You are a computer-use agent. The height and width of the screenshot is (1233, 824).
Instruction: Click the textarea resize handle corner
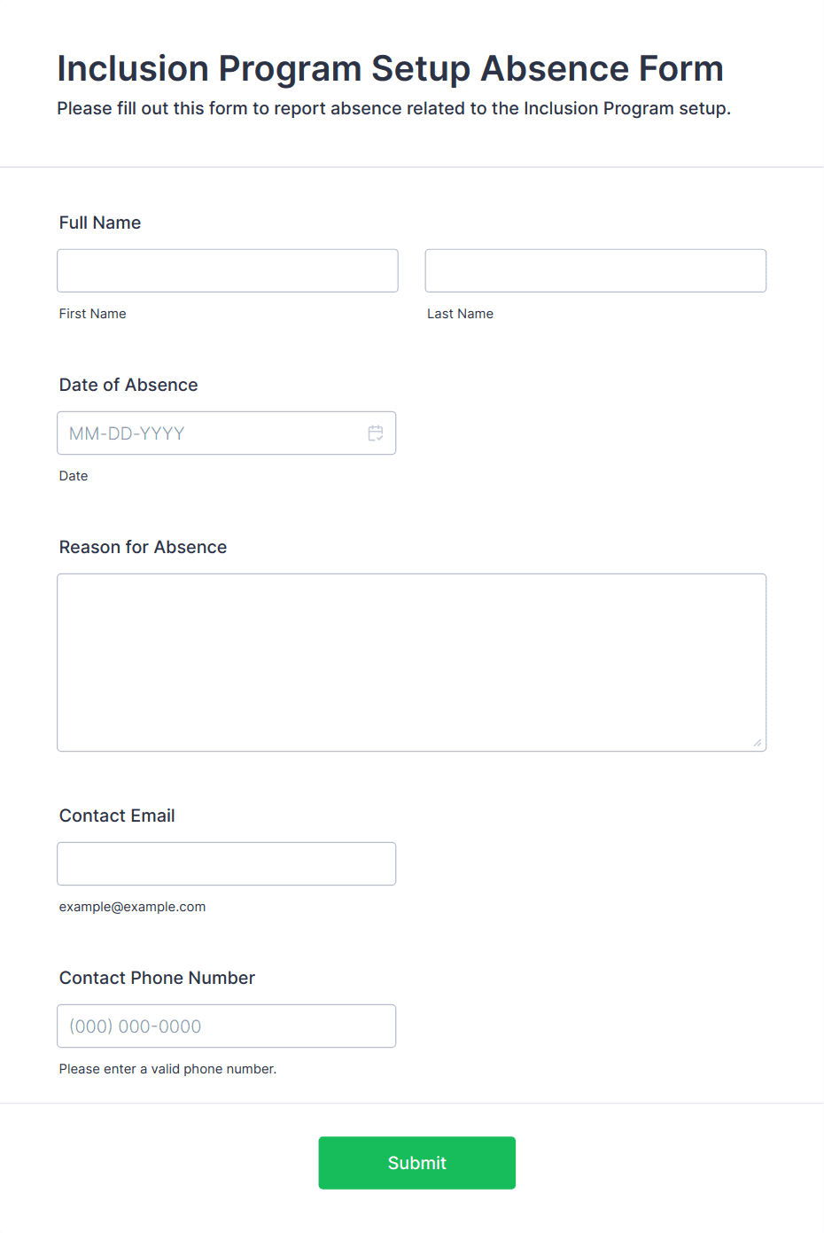[x=758, y=743]
